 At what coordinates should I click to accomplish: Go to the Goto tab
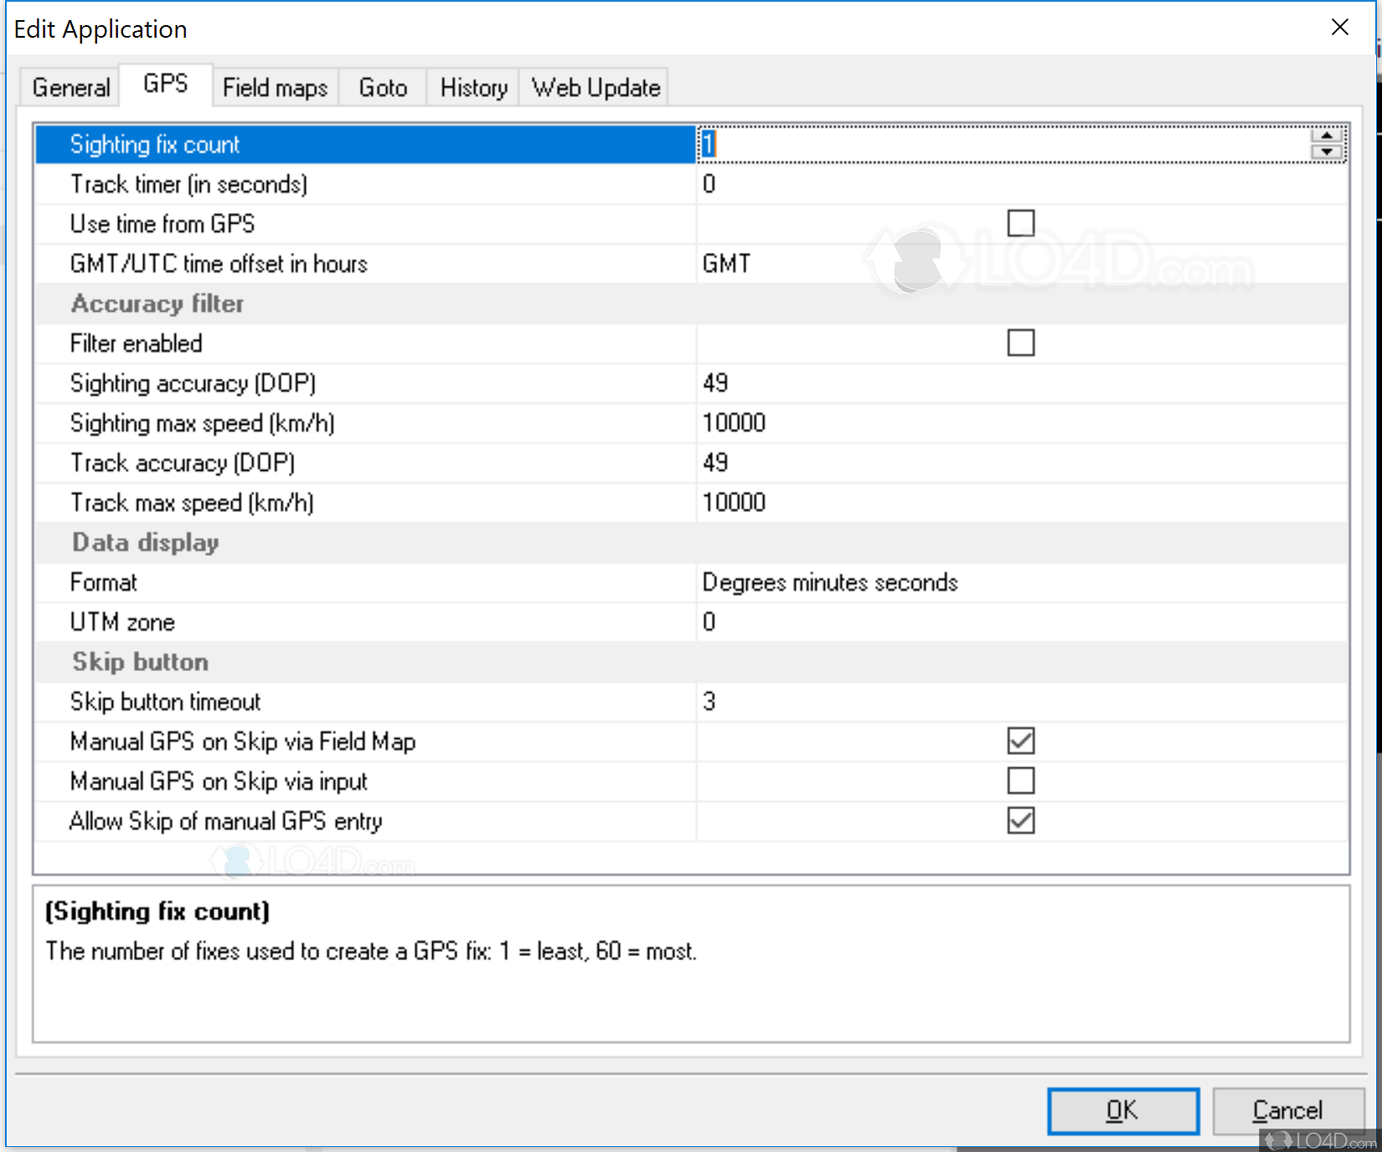click(x=383, y=88)
